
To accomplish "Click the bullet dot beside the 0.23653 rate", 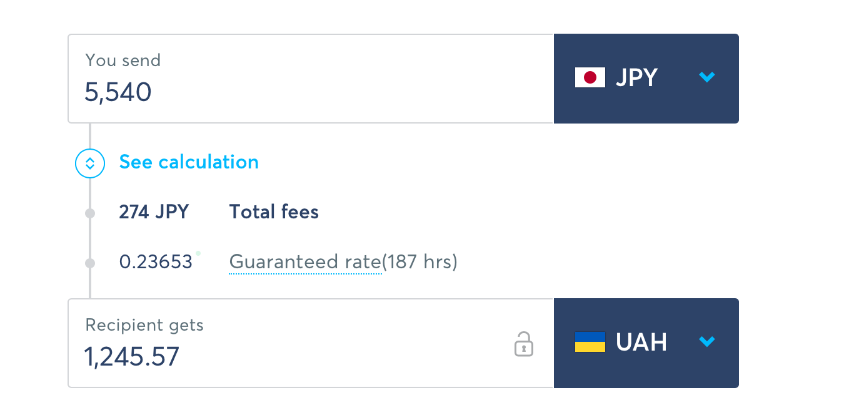I will tap(90, 263).
